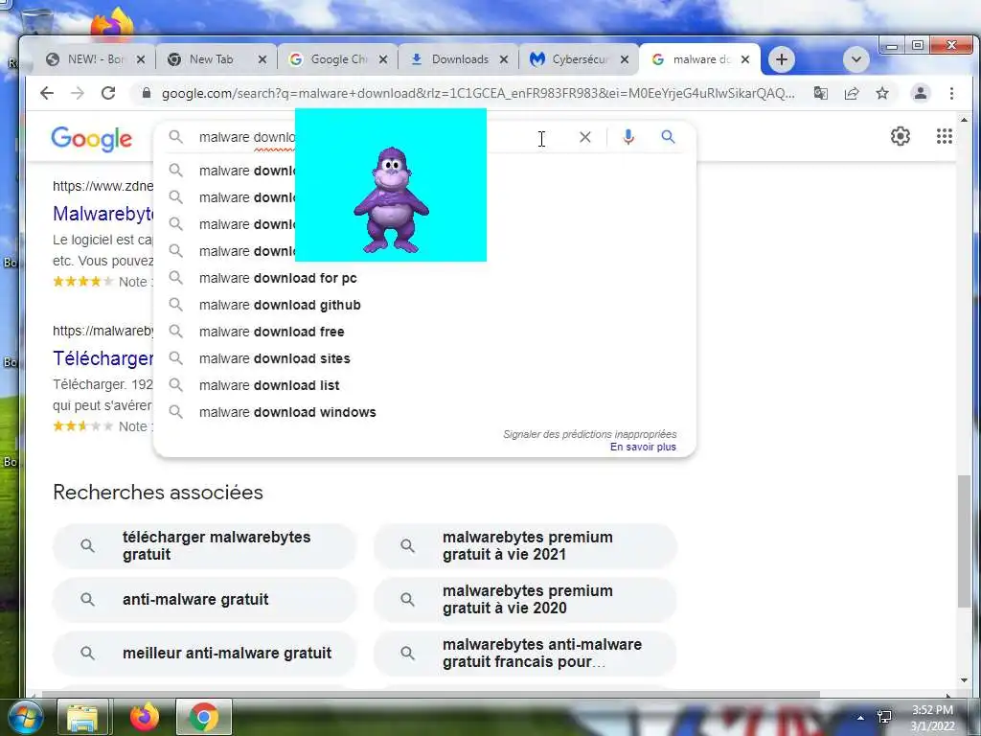Screen dimensions: 981x736
Task: Close the Downloads tab
Action: point(504,59)
